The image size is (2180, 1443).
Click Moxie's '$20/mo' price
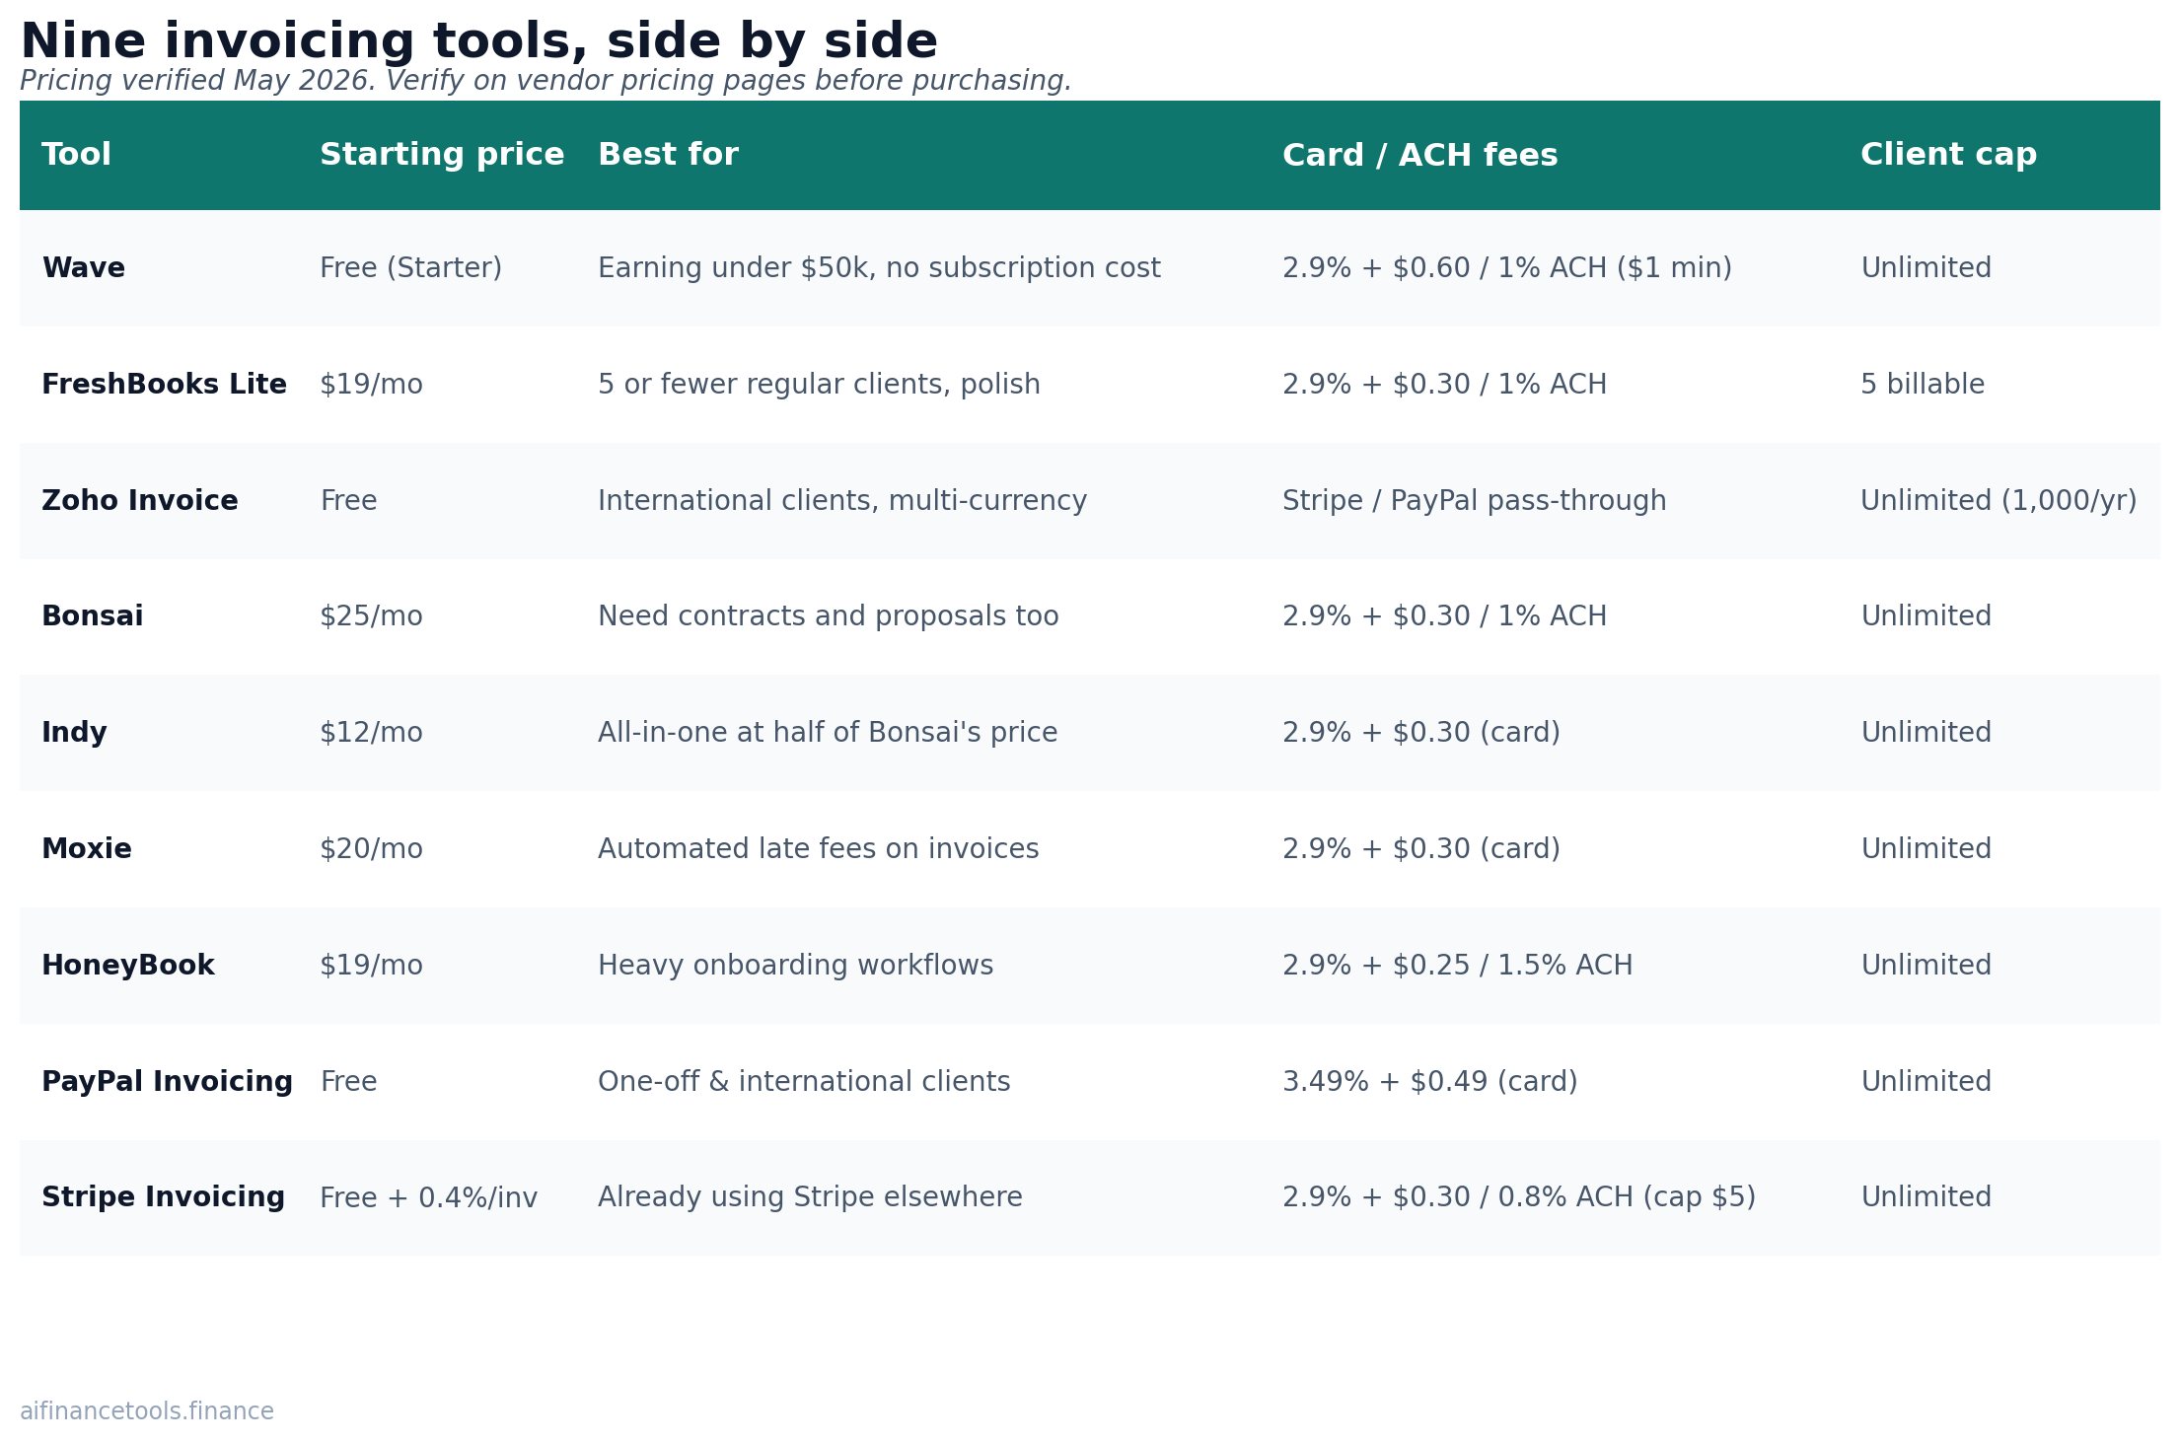click(x=371, y=849)
